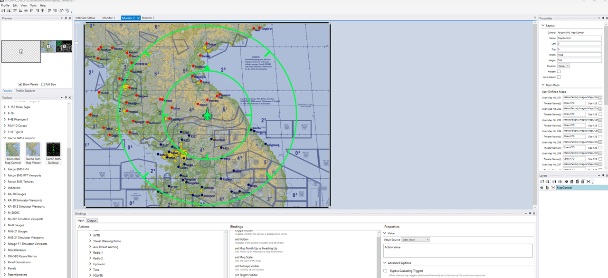Collapse Falcon BMS Common toolbox category
Screen dimensions: 608x278
pyautogui.click(x=5, y=138)
